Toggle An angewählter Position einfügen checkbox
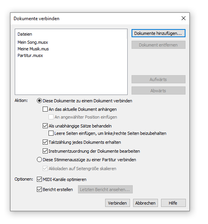 51,117
